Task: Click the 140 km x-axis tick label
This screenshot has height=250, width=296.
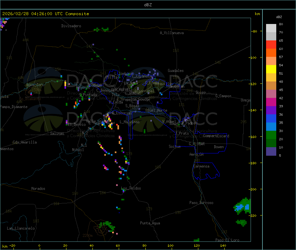Action: (x=223, y=245)
